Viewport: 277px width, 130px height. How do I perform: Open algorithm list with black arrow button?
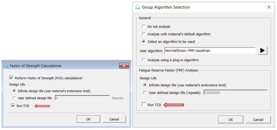tap(262, 51)
